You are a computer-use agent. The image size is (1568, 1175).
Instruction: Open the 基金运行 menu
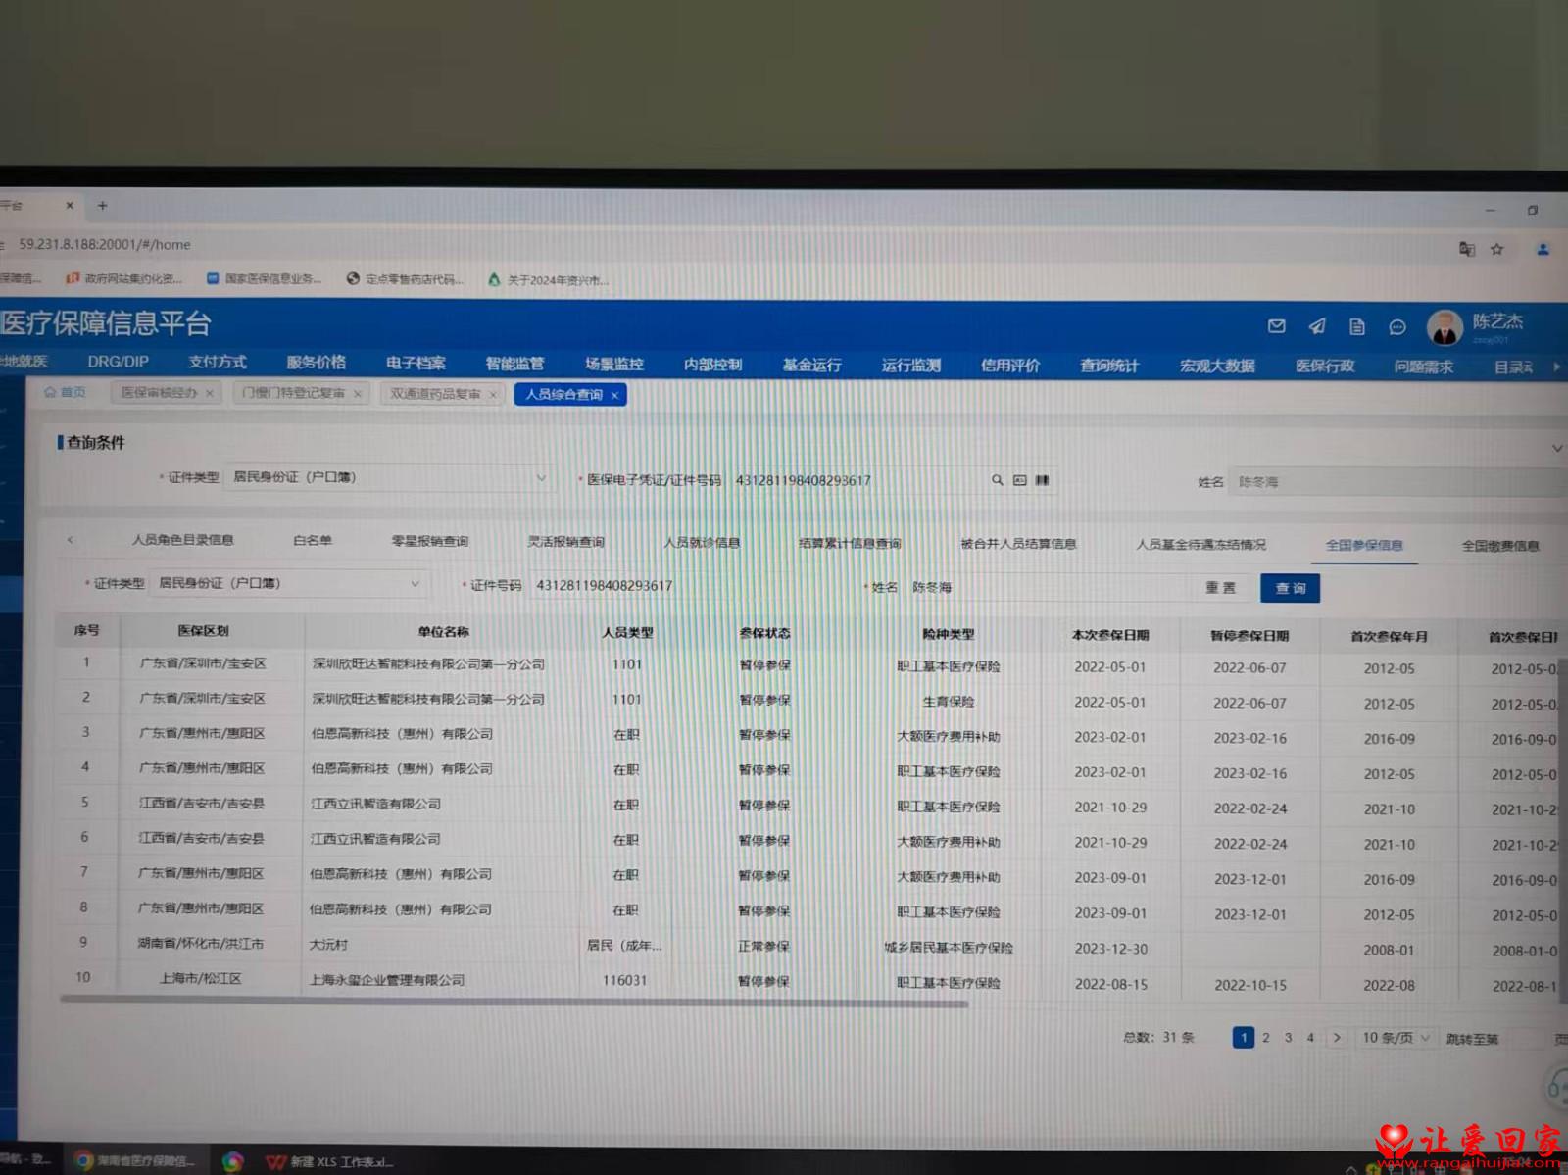811,365
